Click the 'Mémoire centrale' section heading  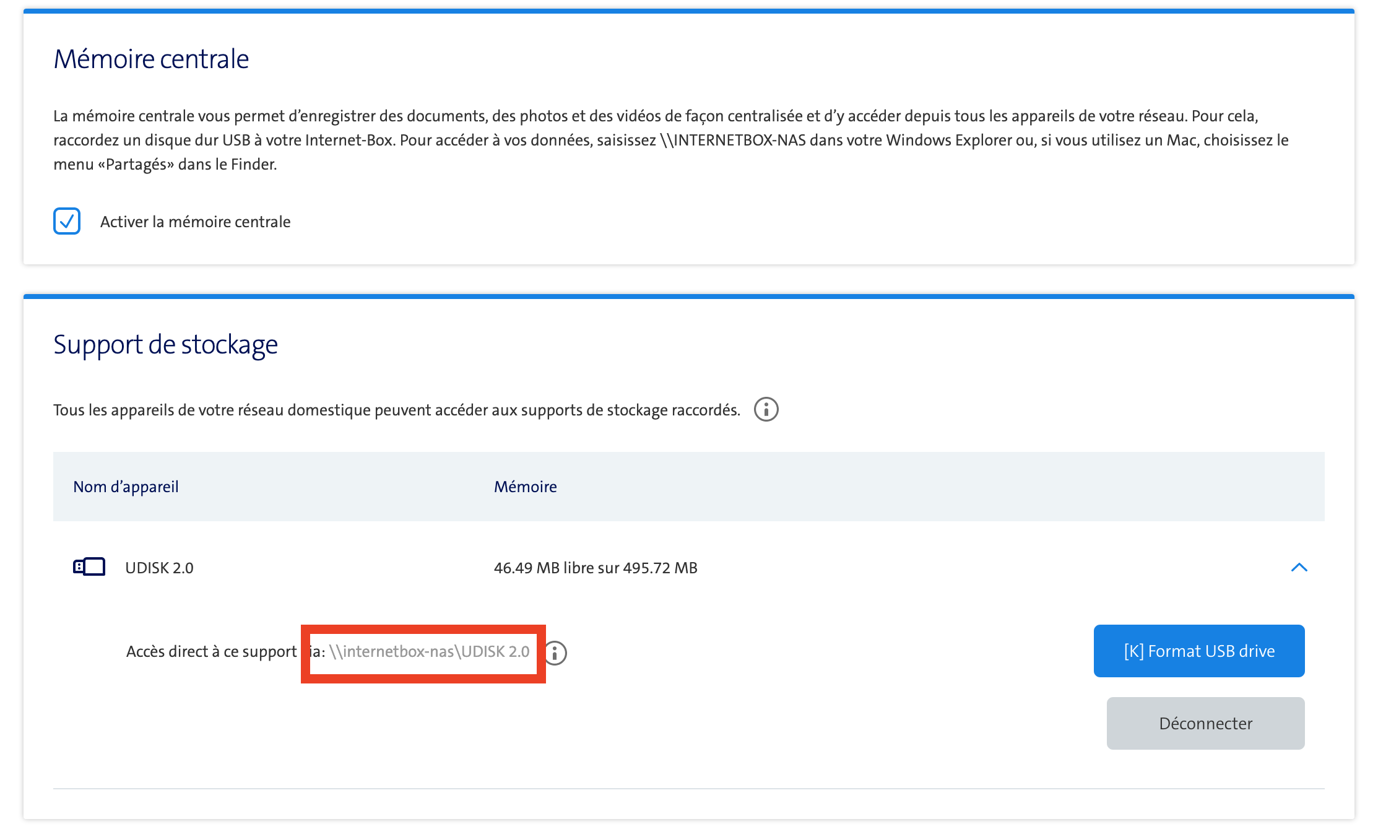[x=151, y=59]
